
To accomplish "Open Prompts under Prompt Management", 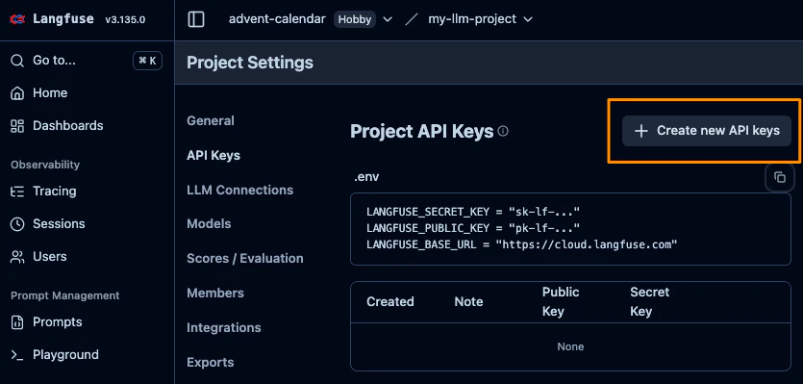I will coord(57,322).
